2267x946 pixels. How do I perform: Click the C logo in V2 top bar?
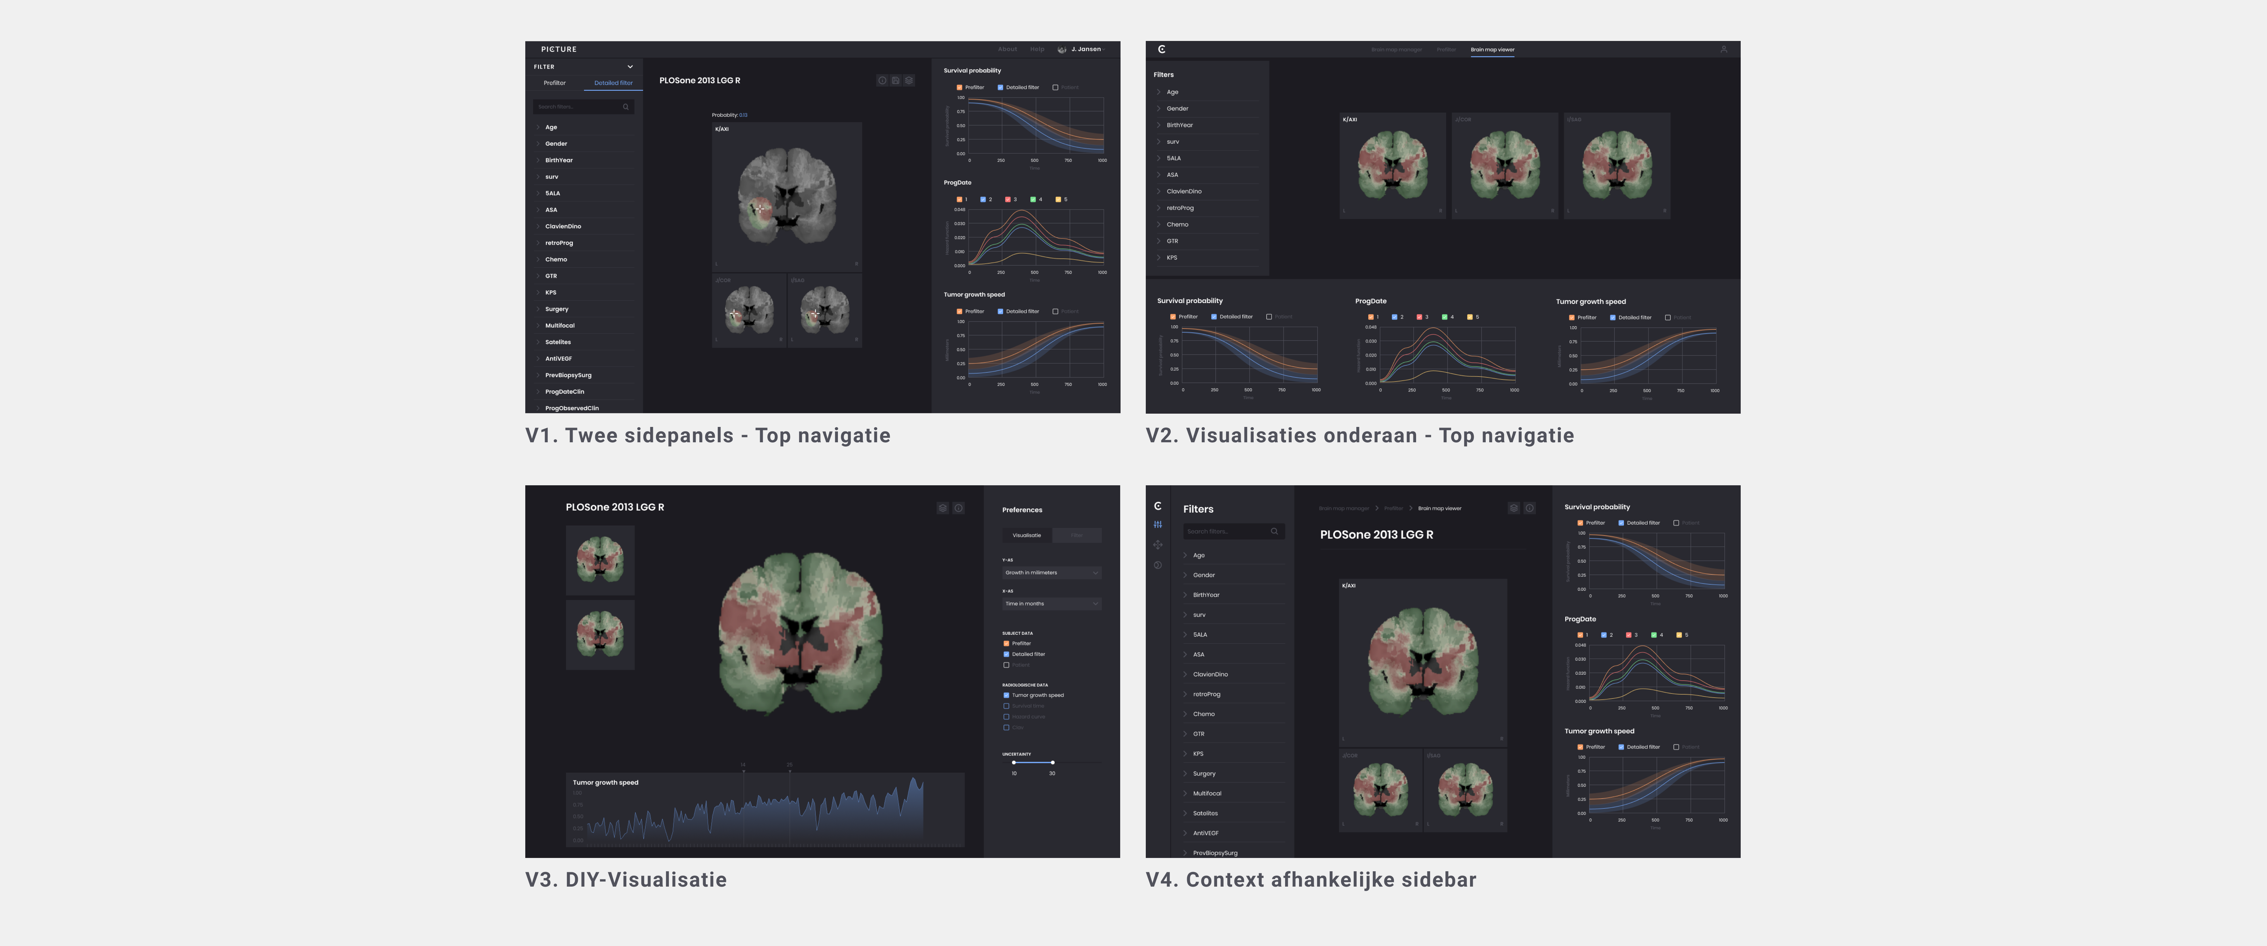pos(1162,49)
